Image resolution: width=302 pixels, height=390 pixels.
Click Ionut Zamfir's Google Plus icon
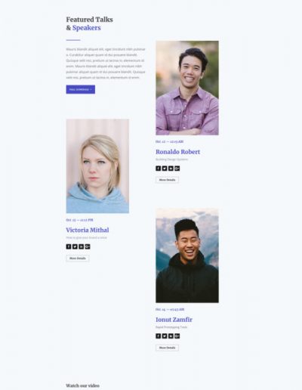coord(177,336)
